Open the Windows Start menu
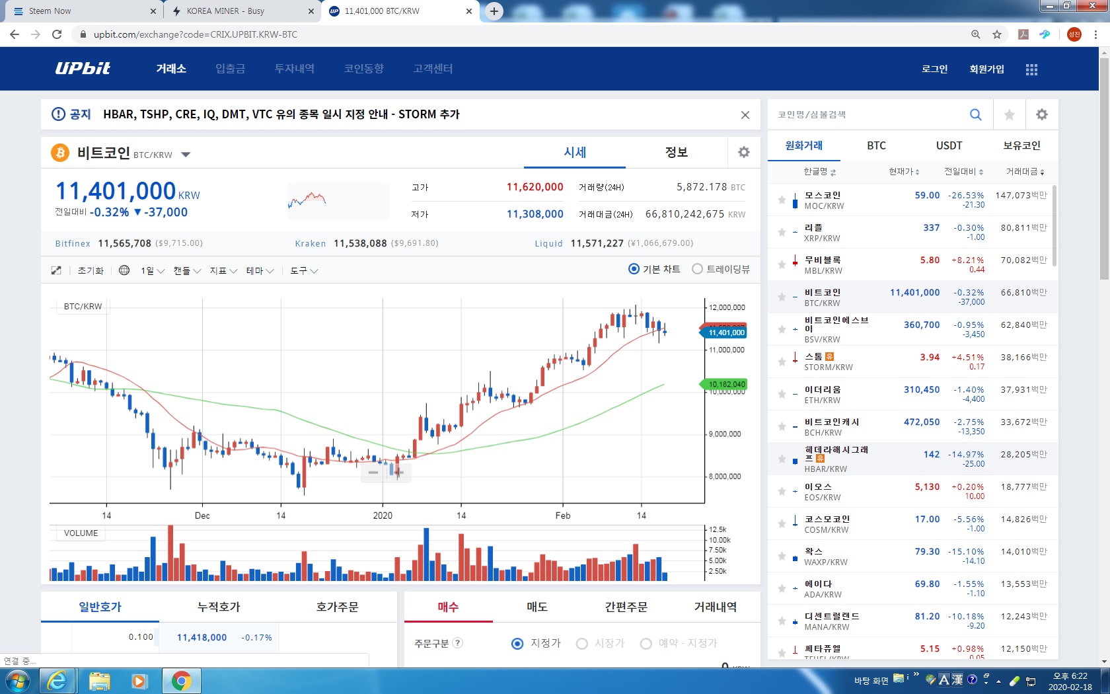 (17, 681)
